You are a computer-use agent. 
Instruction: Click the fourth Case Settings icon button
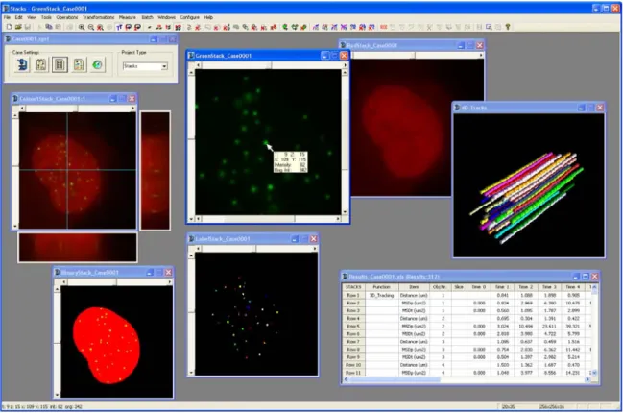click(x=79, y=64)
